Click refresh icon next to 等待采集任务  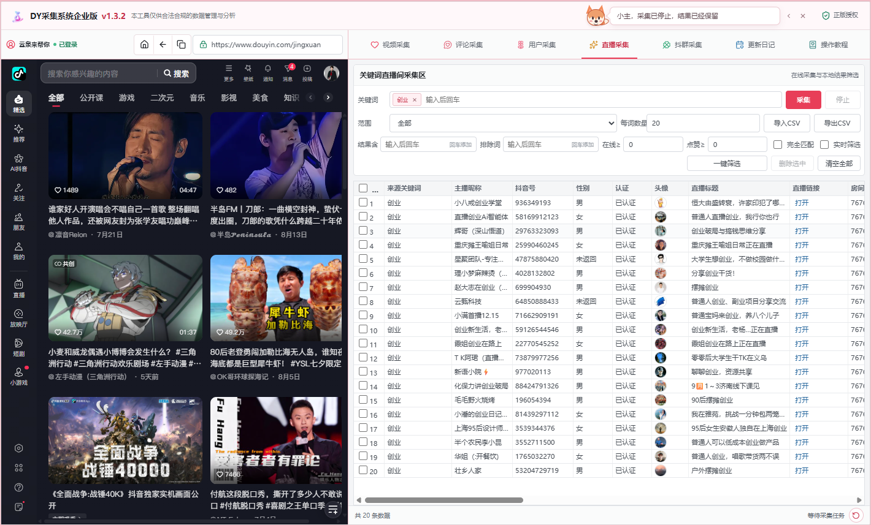coord(856,515)
